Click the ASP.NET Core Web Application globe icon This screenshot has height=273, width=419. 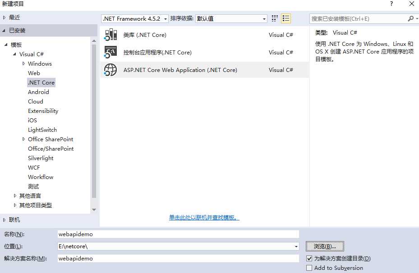[x=111, y=70]
